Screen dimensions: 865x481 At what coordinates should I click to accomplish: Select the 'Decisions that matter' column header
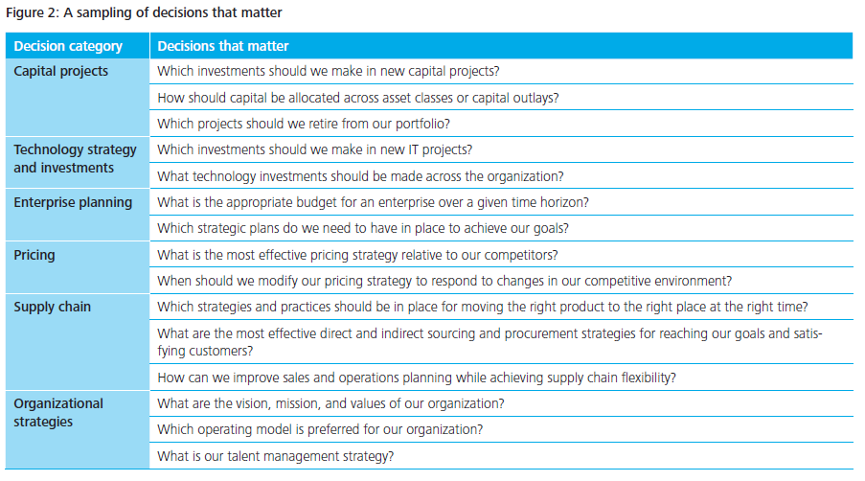click(223, 46)
